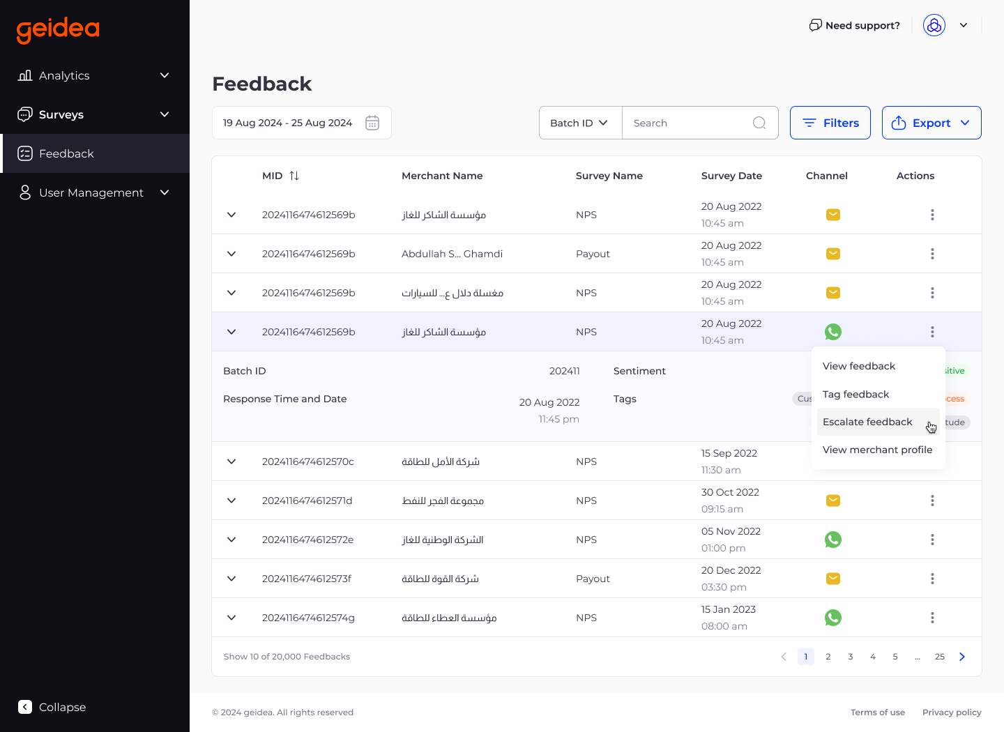Click the Need support headset icon

[x=815, y=25]
